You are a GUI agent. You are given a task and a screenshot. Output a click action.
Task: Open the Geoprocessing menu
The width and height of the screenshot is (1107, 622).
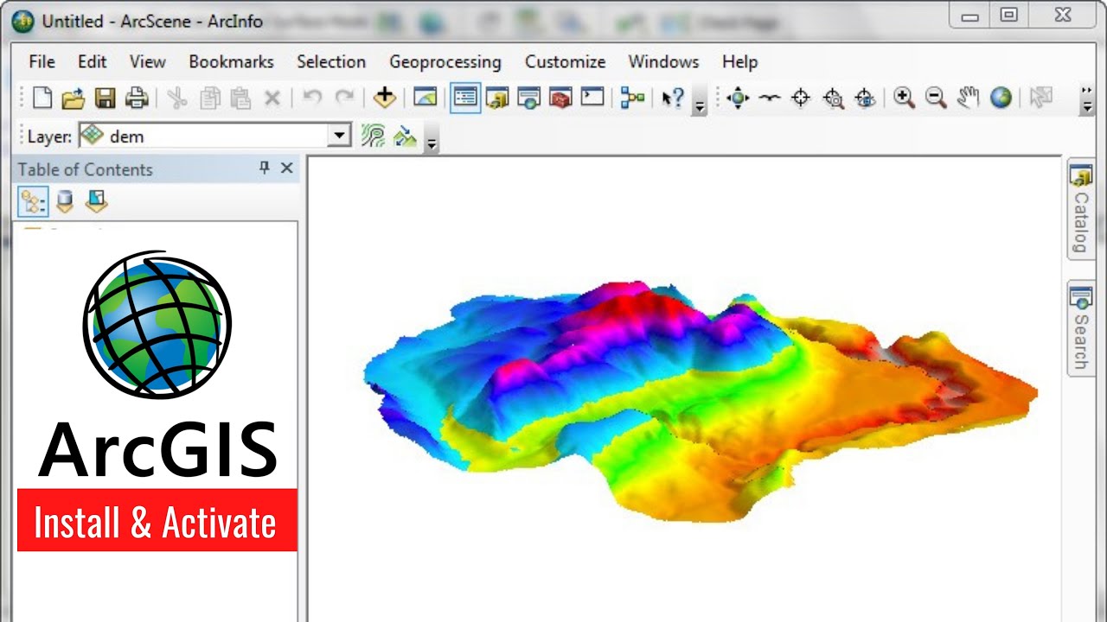pyautogui.click(x=445, y=62)
